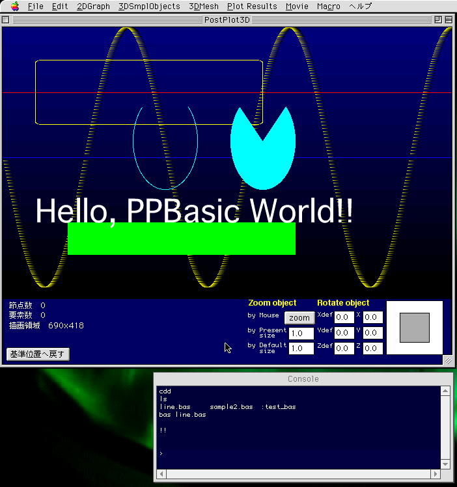Image resolution: width=457 pixels, height=487 pixels.
Task: Click the Zdef rotation input field
Action: 344,348
